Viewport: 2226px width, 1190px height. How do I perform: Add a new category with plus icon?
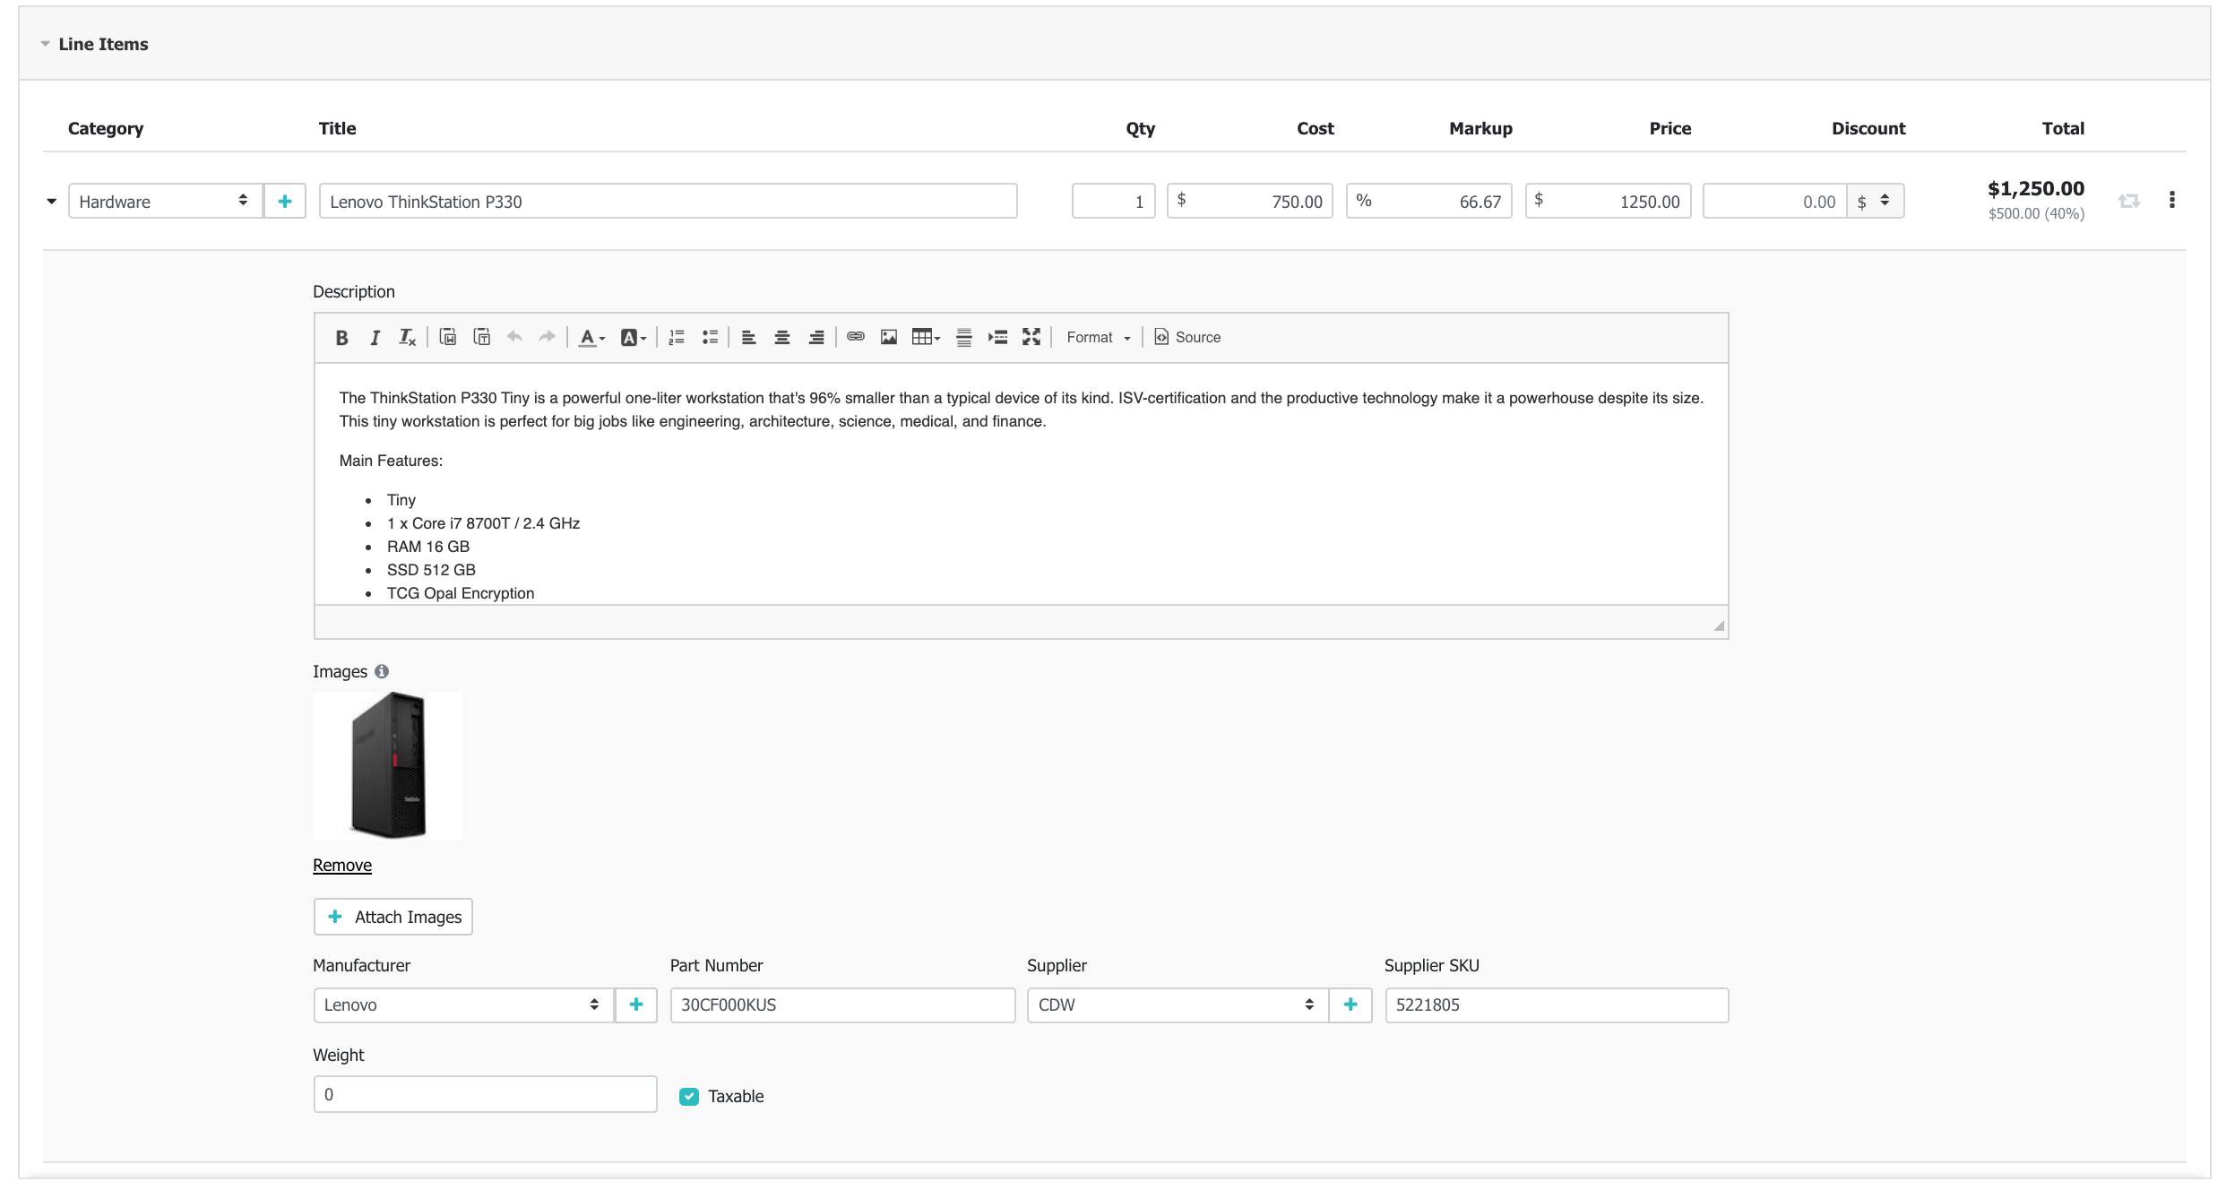[x=285, y=201]
